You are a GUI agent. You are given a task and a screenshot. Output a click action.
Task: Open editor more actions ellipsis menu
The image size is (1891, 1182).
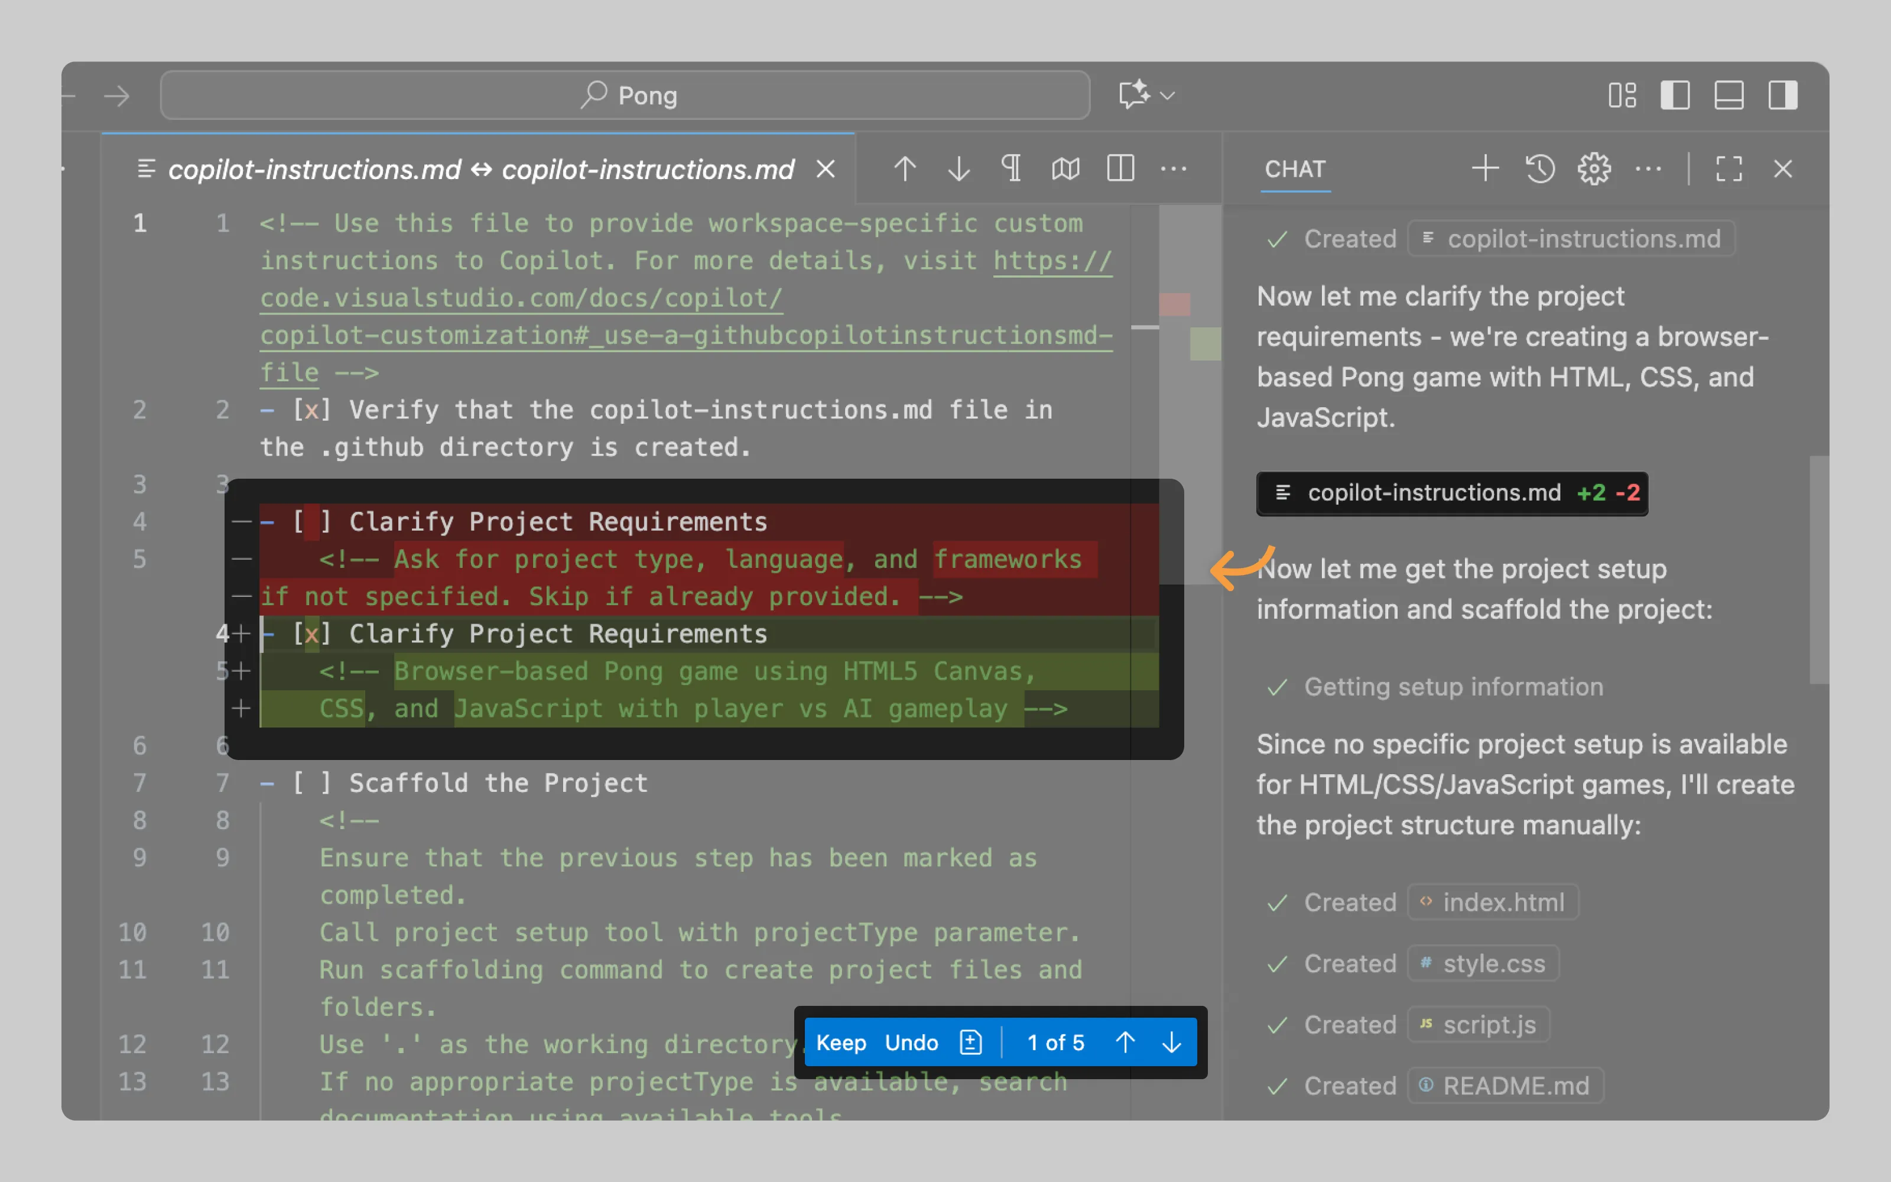point(1174,169)
